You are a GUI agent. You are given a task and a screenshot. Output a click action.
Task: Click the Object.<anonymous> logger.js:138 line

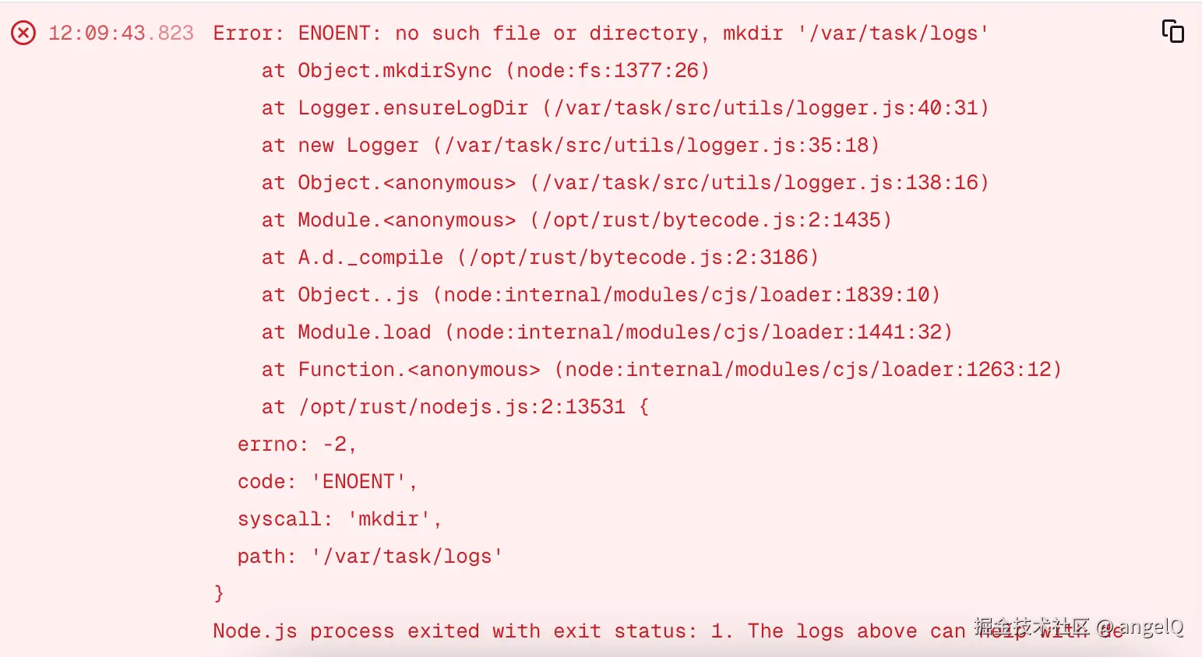coord(625,183)
